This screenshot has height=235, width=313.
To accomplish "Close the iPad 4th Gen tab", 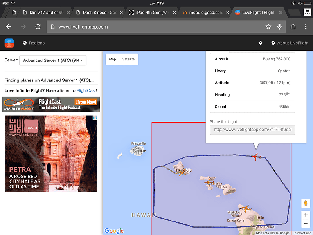I will (x=174, y=13).
